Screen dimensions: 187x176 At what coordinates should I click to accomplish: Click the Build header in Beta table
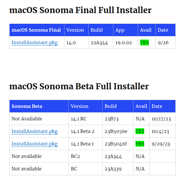(x=111, y=106)
